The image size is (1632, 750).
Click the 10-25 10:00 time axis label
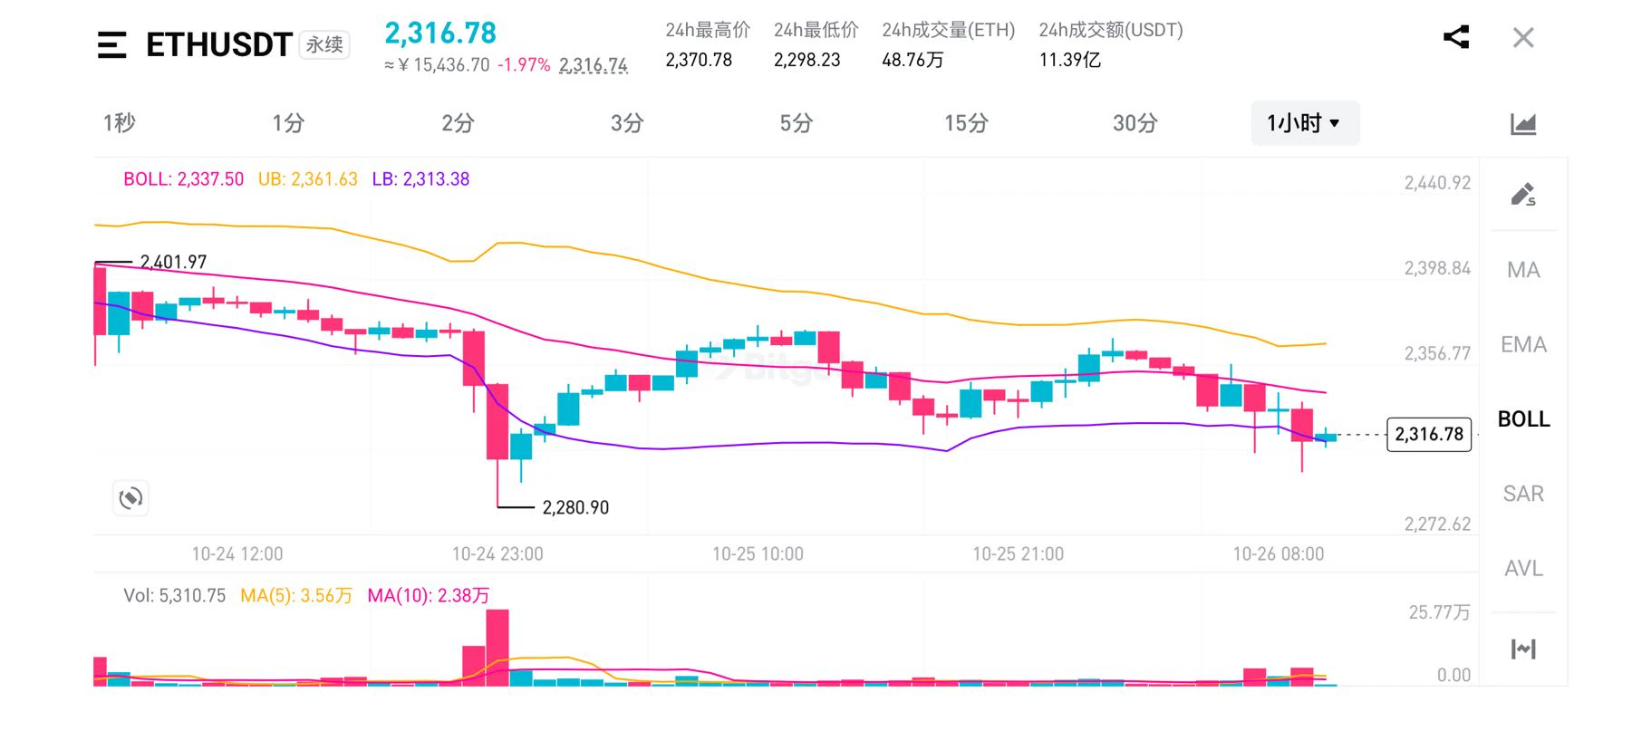click(758, 553)
